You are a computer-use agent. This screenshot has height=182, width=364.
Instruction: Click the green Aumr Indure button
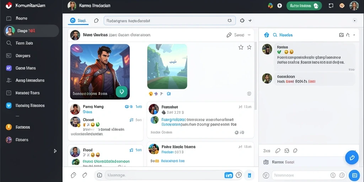(x=304, y=6)
